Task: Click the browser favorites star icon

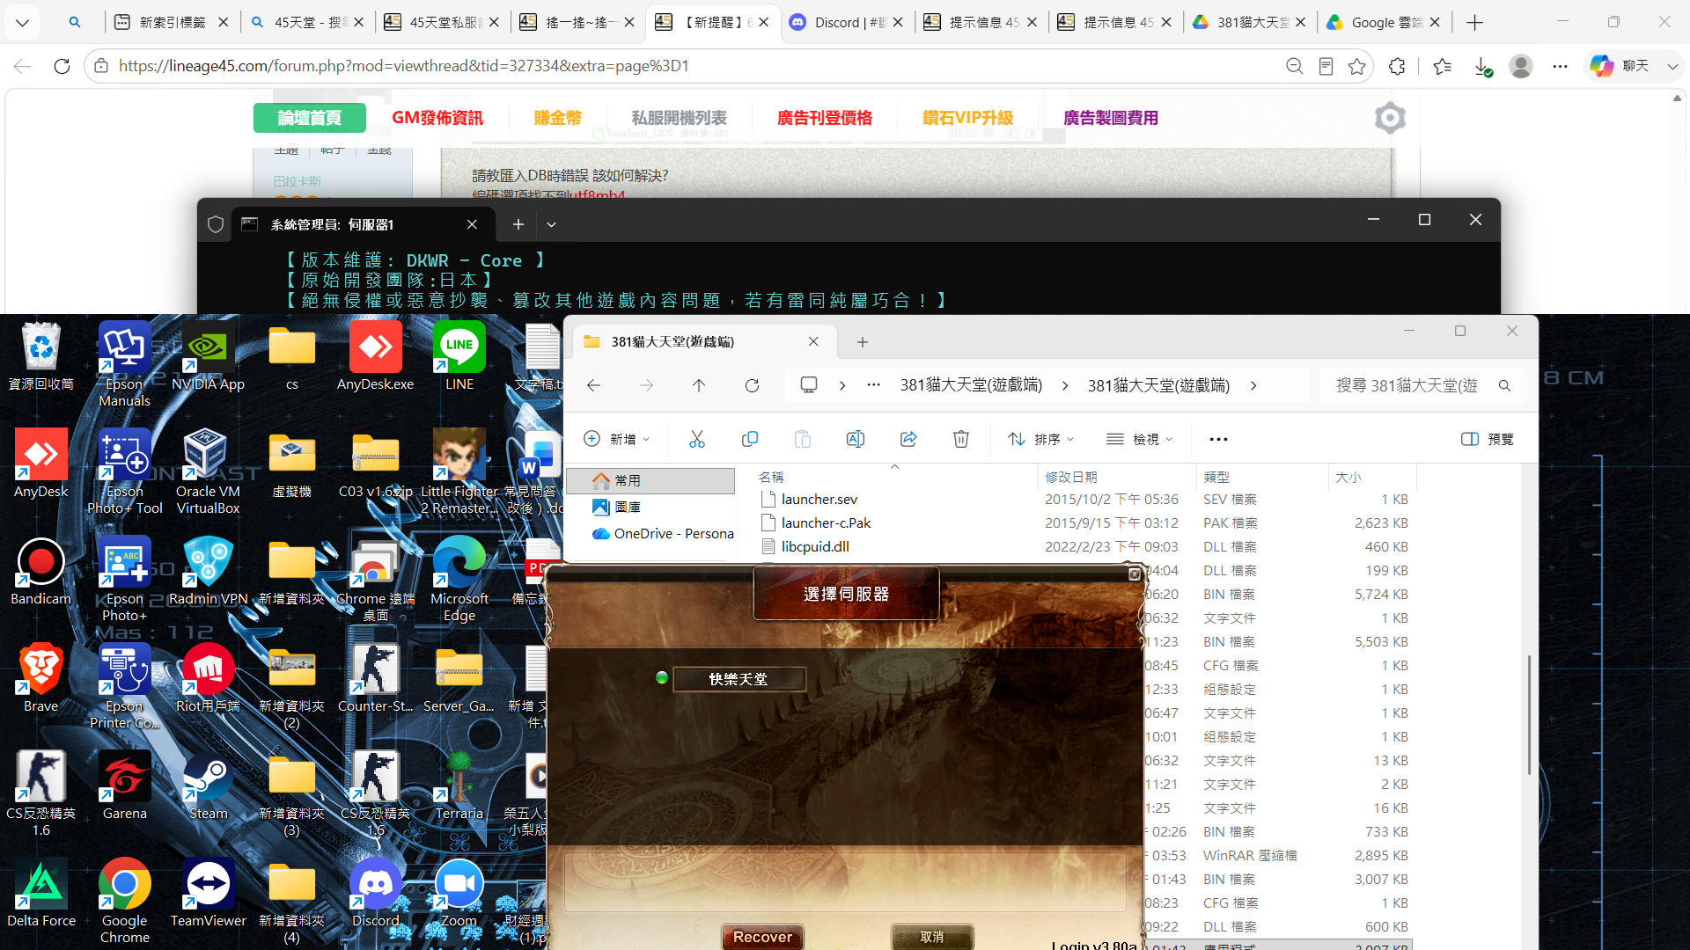Action: tap(1356, 66)
